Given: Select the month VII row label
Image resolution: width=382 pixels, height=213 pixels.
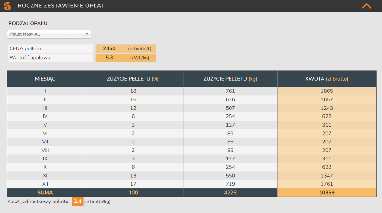Looking at the screenshot, I should click(x=45, y=142).
